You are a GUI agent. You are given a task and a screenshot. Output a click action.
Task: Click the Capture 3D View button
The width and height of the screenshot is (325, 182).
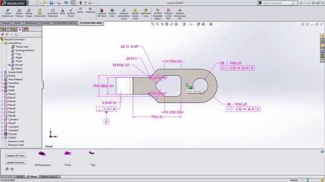(16, 156)
